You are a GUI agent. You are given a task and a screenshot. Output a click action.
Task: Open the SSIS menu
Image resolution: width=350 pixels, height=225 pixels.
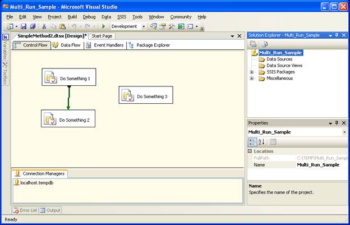122,17
